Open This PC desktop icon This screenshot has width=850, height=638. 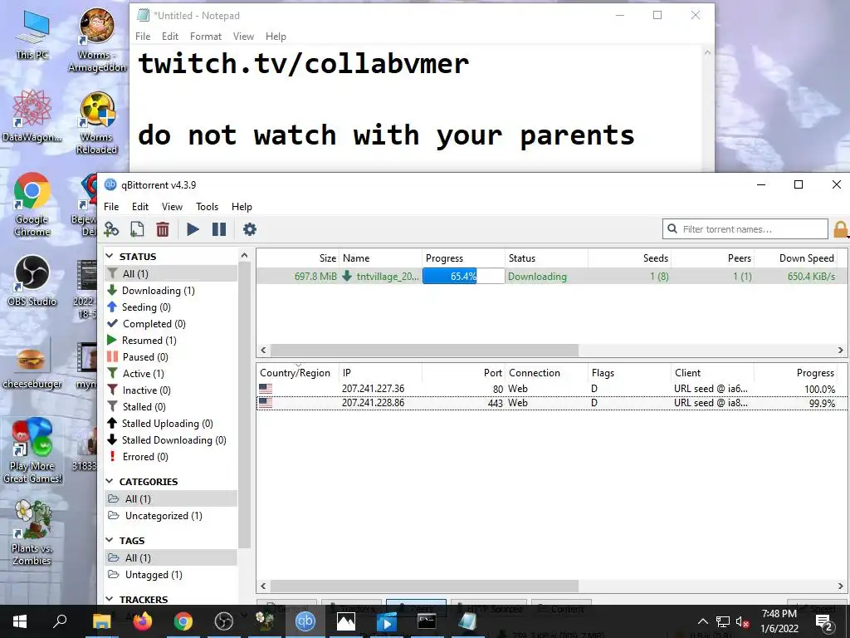(x=32, y=35)
